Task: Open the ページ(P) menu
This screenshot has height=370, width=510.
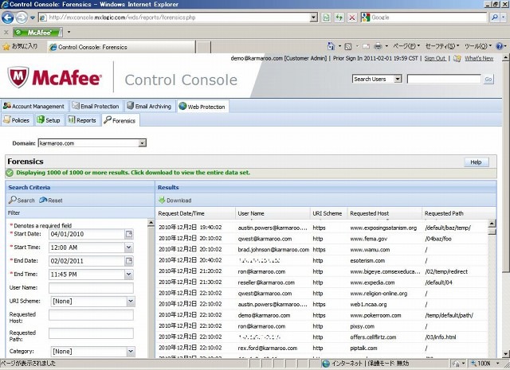Action: click(406, 46)
